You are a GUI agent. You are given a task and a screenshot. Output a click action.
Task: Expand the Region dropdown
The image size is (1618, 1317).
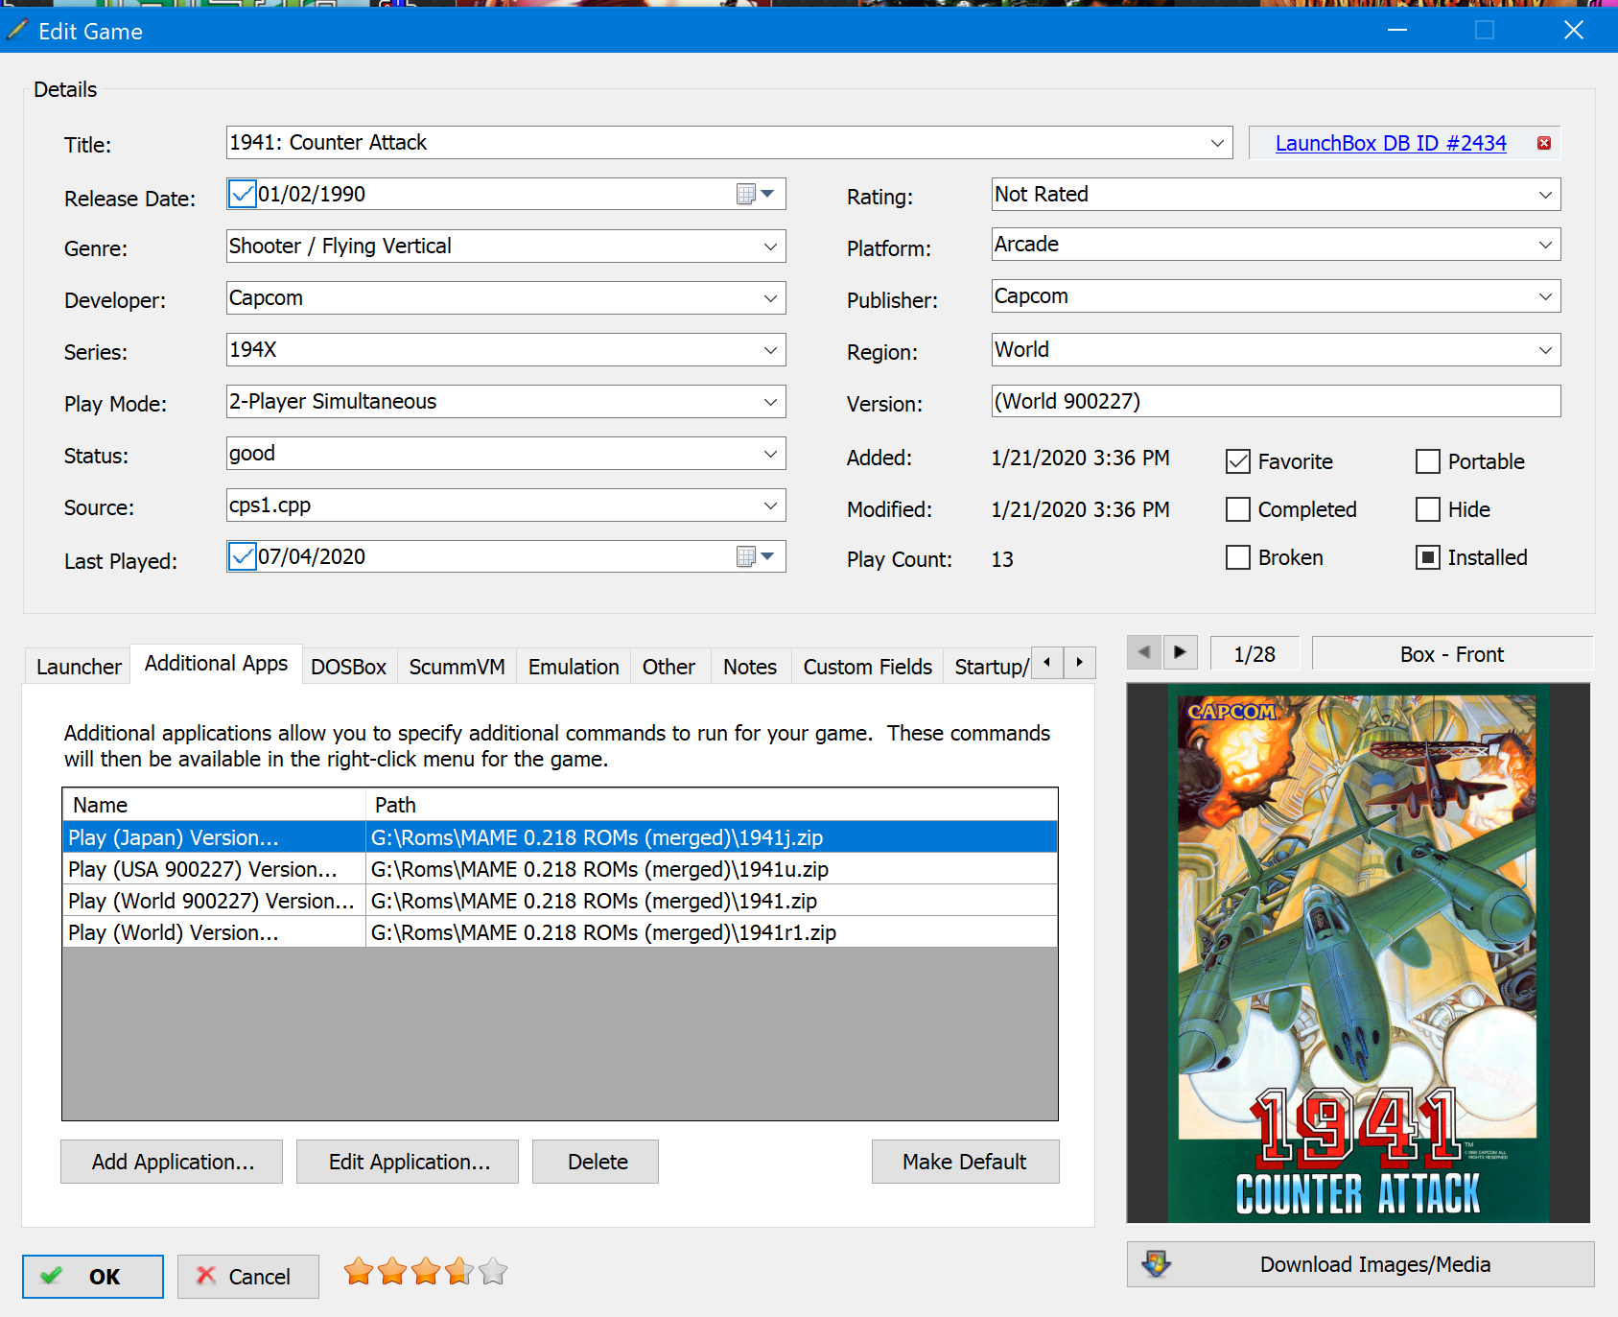[x=1545, y=350]
